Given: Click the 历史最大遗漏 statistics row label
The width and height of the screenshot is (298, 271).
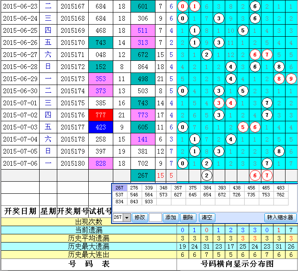Looking at the screenshot, I should tap(89, 246).
